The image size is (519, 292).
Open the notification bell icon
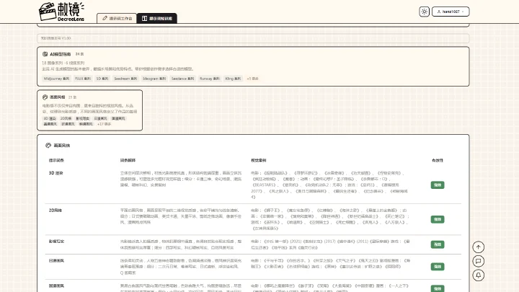(479, 275)
